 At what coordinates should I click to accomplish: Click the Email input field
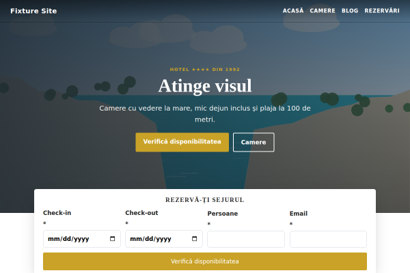click(328, 239)
